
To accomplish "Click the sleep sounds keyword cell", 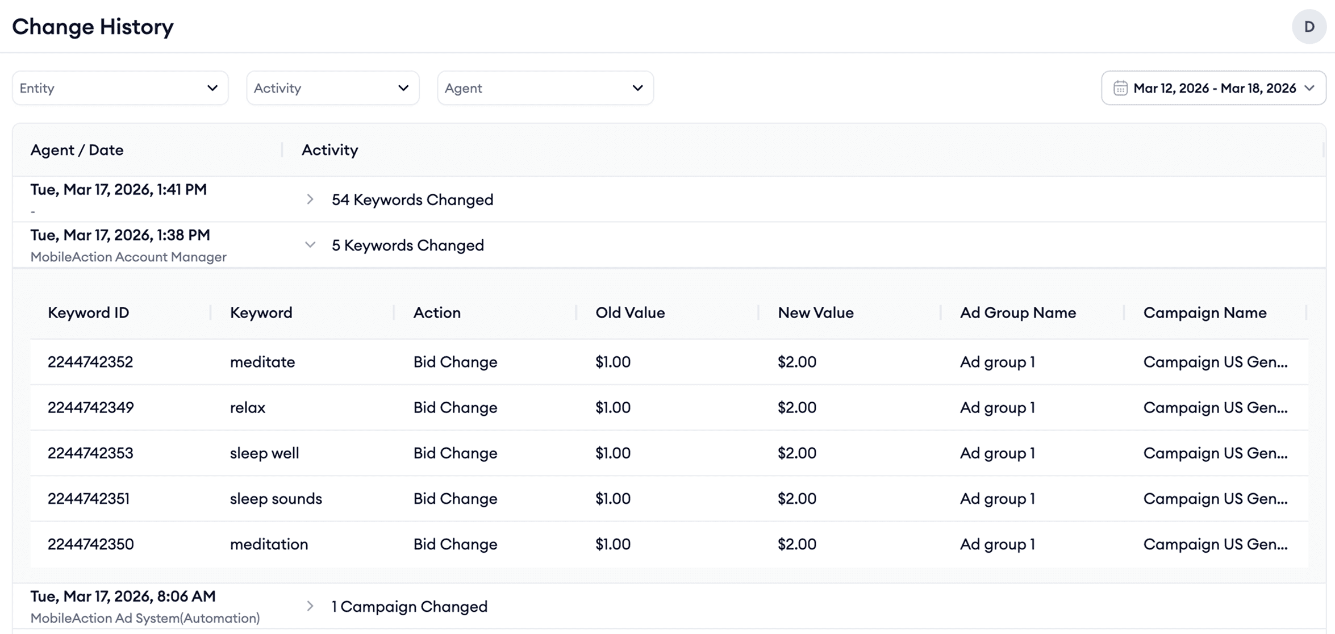I will pos(276,498).
